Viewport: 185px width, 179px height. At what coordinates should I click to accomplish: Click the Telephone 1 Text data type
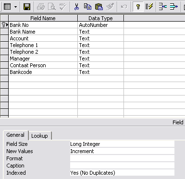(x=100, y=45)
